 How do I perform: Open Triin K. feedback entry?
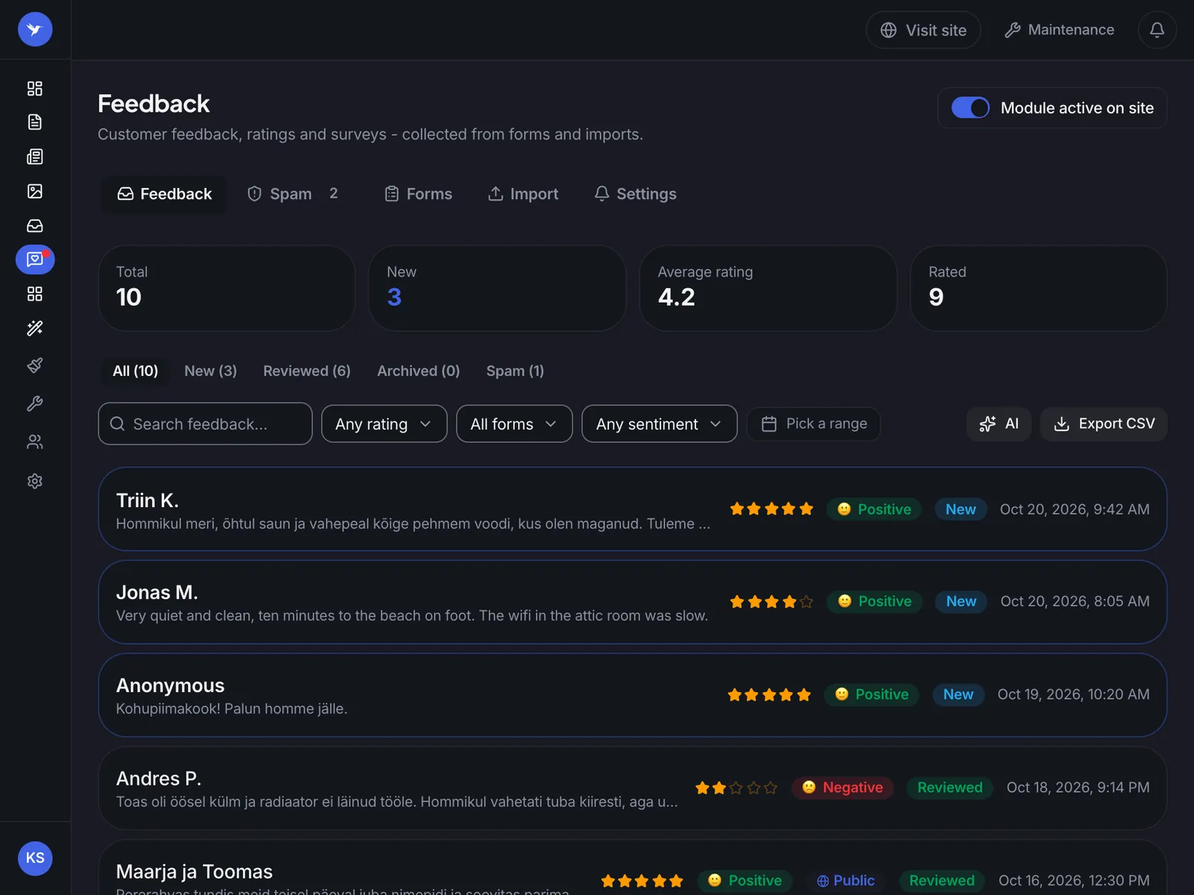[633, 509]
